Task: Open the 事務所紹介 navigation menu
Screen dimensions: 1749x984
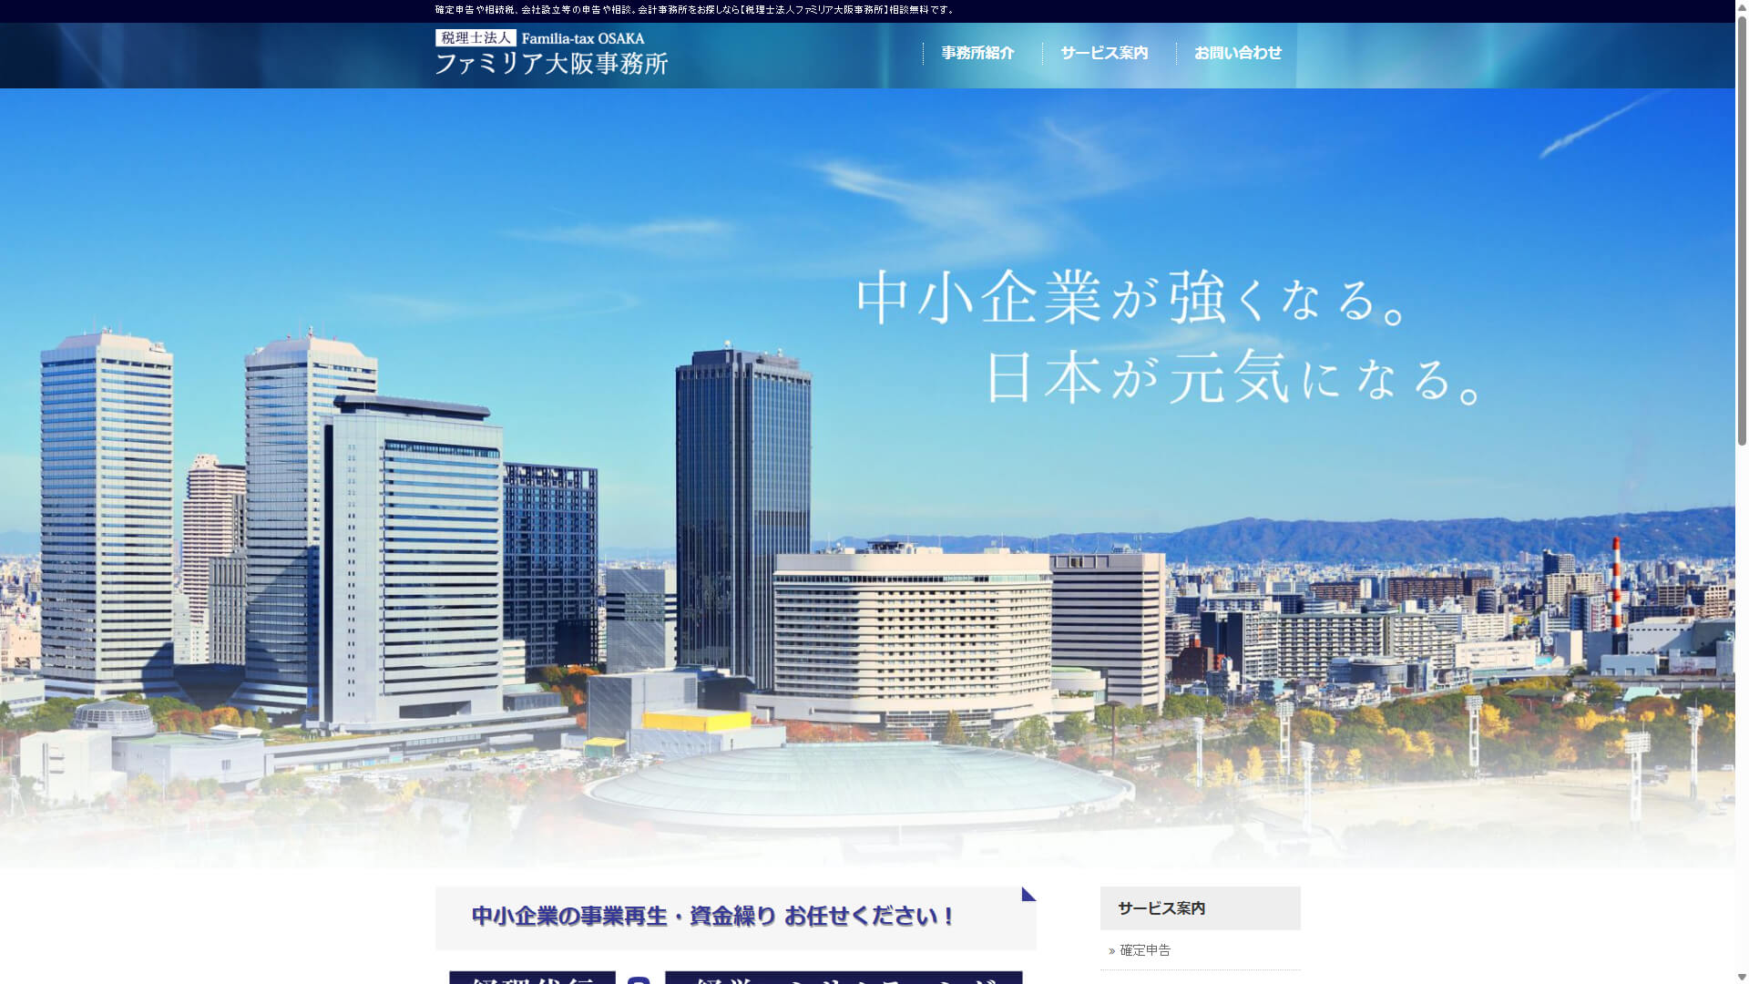Action: [977, 53]
